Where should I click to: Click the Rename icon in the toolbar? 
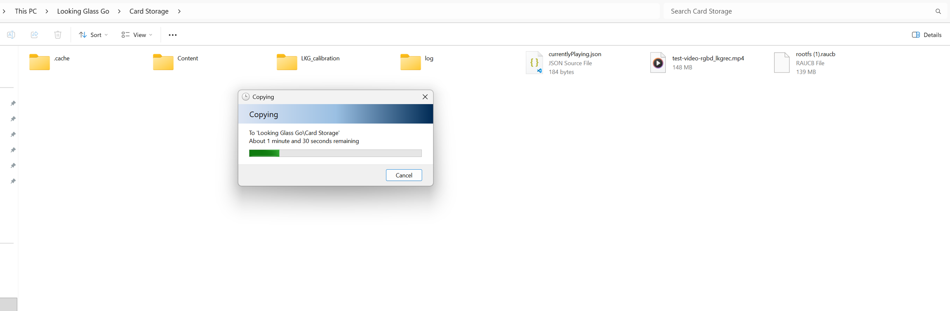[x=11, y=35]
